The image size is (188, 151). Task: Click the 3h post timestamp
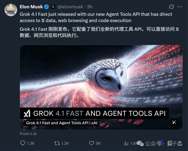coord(90,7)
